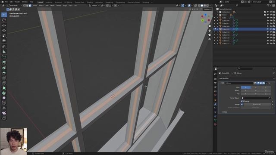This screenshot has width=276, height=155.
Task: Select Cube.007 in the outliner
Action: click(226, 23)
